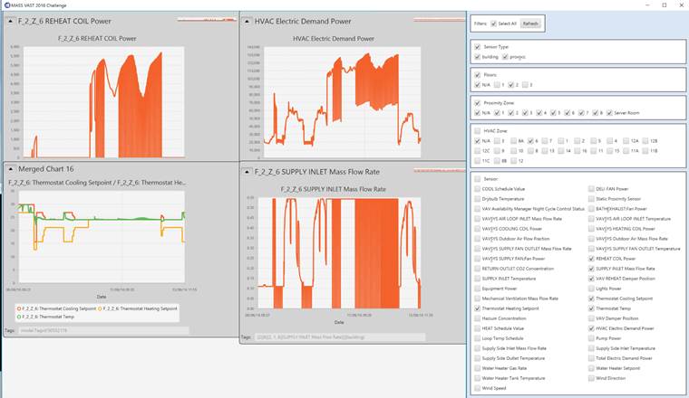Screen dimensions: 689x398
Task: Click the Thermostat Cooling Setpoint legend marker
Action: pyautogui.click(x=17, y=308)
